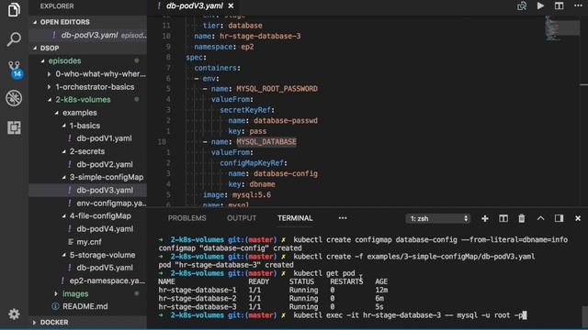Select db-podV3.yaml under Open Editors
Image resolution: width=588 pixels, height=330 pixels.
[89, 35]
